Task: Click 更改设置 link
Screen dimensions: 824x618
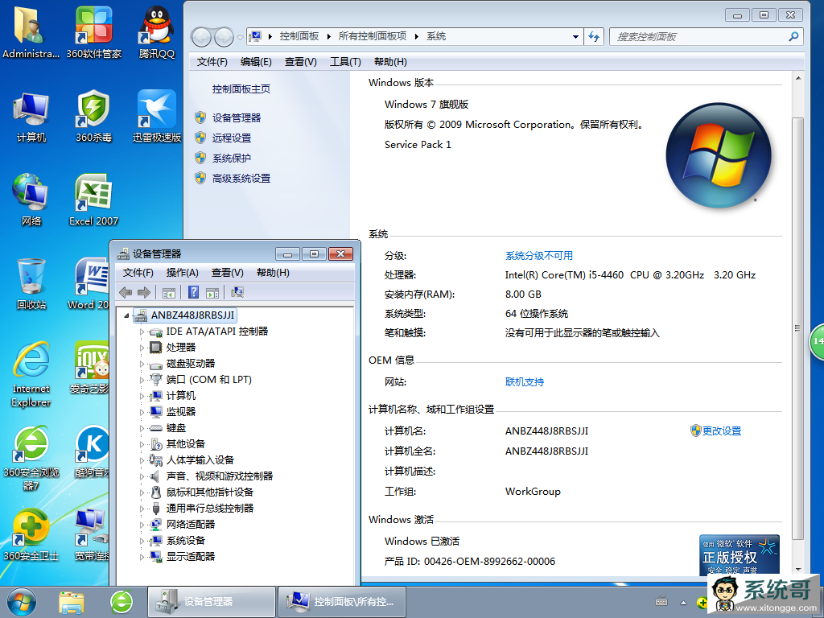Action: (x=722, y=431)
